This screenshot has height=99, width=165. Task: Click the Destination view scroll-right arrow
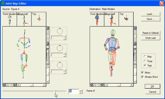(132, 85)
